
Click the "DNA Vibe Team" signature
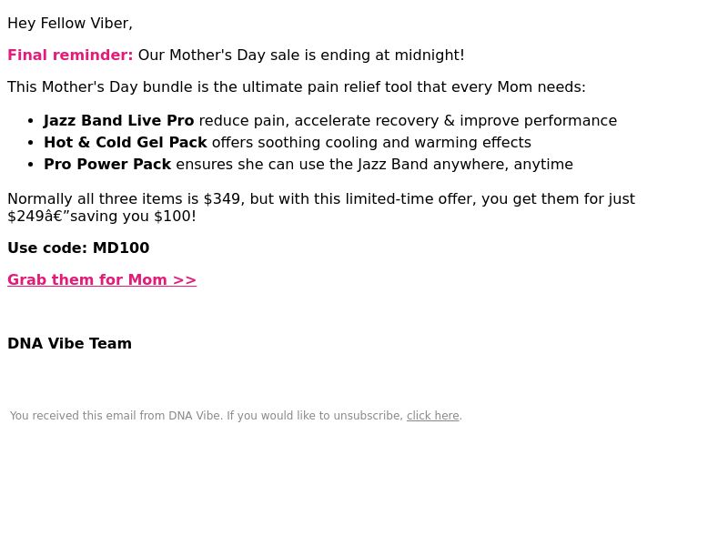coord(70,343)
